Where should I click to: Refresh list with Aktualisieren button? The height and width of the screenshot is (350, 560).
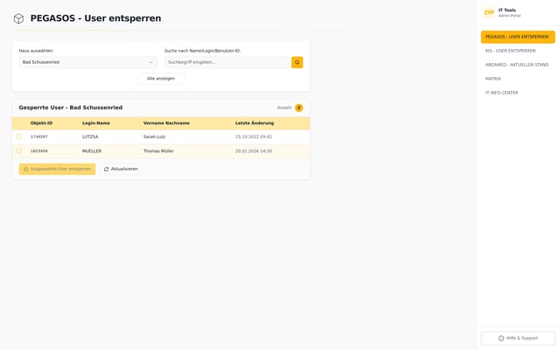click(121, 169)
